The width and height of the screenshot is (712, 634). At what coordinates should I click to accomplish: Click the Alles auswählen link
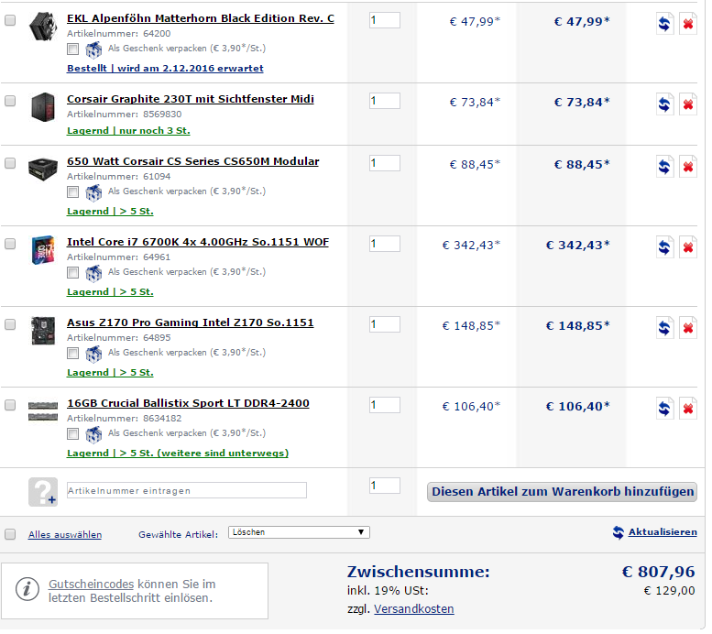click(65, 534)
